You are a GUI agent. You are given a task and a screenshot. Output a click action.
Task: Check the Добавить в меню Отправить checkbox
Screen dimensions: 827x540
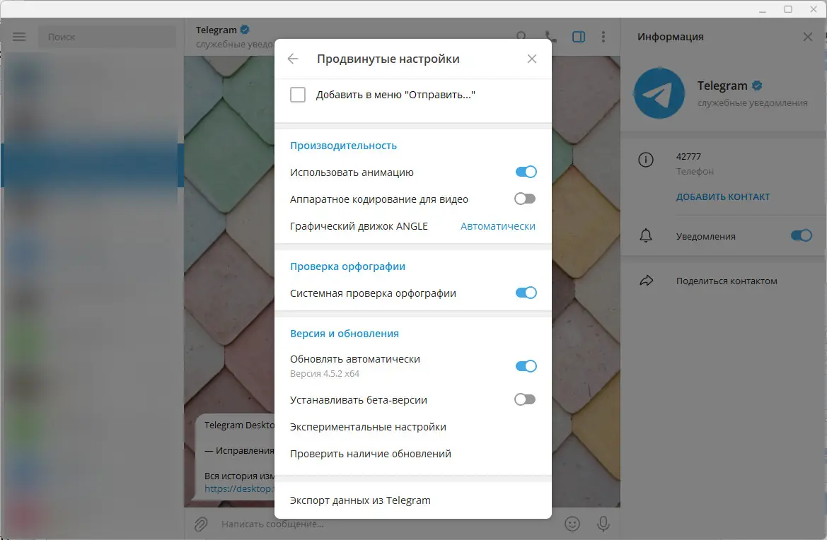coord(298,94)
